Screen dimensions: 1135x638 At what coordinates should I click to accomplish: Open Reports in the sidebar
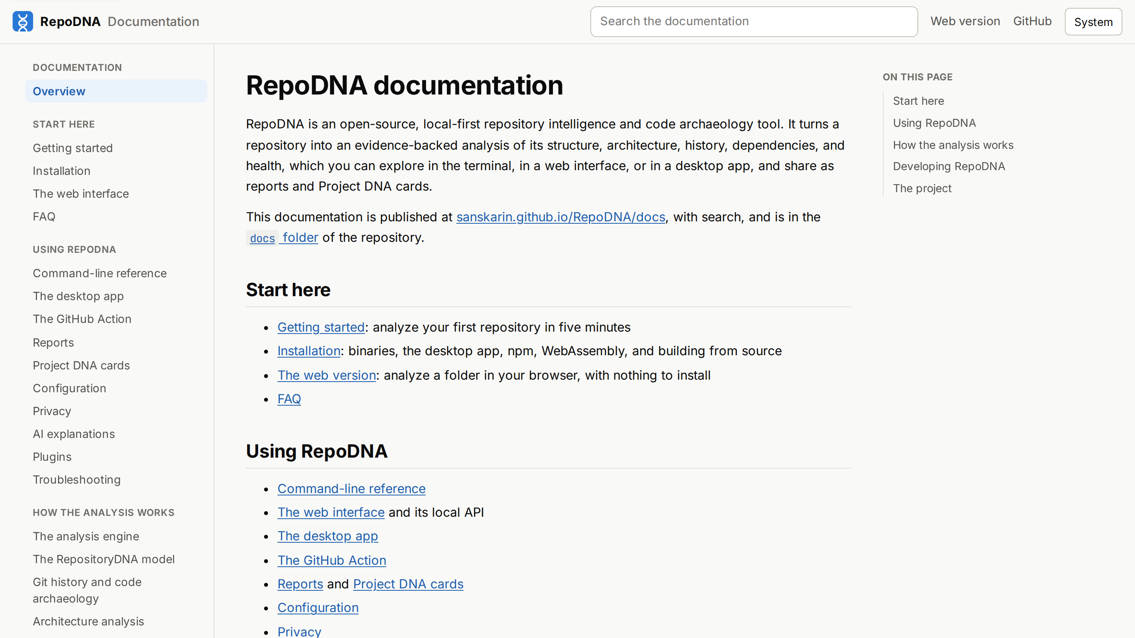coord(53,343)
